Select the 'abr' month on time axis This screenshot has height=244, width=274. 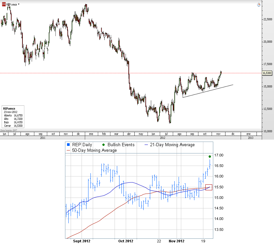pyautogui.click(x=128, y=134)
